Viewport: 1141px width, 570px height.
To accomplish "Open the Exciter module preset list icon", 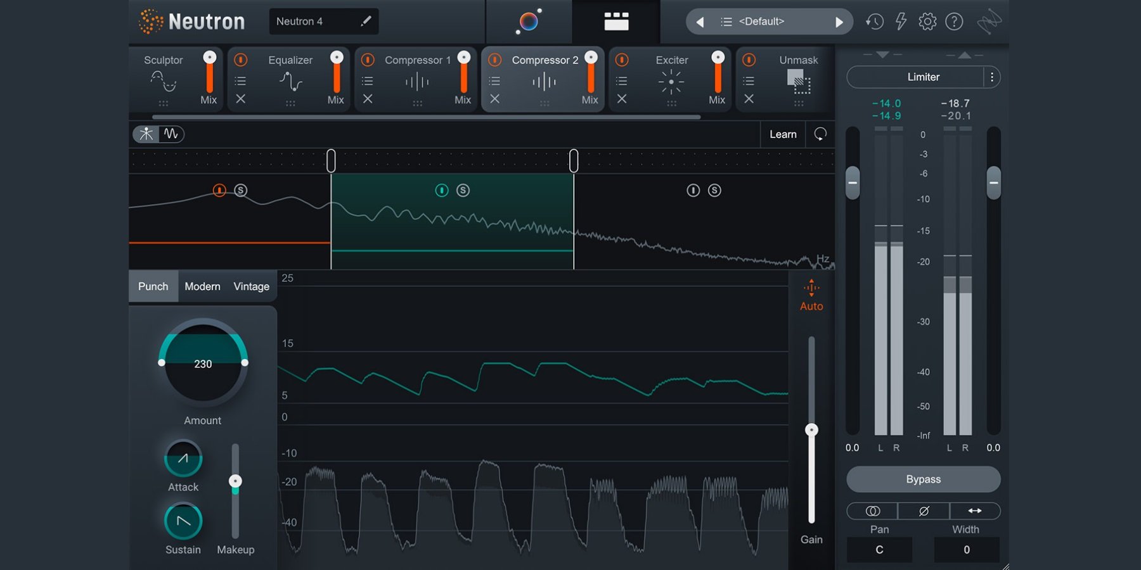I will click(x=622, y=81).
